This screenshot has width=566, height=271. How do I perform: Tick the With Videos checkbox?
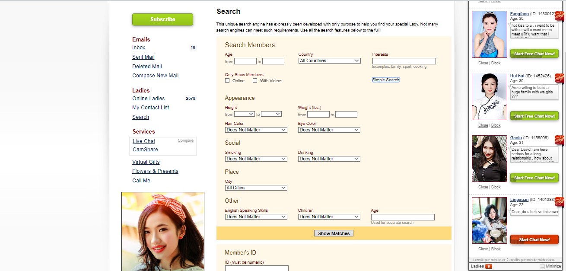(255, 80)
